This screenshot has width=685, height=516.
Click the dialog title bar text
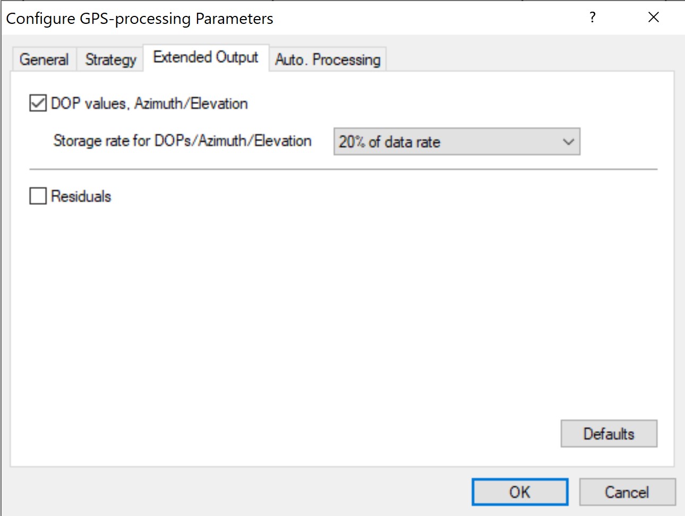point(140,19)
